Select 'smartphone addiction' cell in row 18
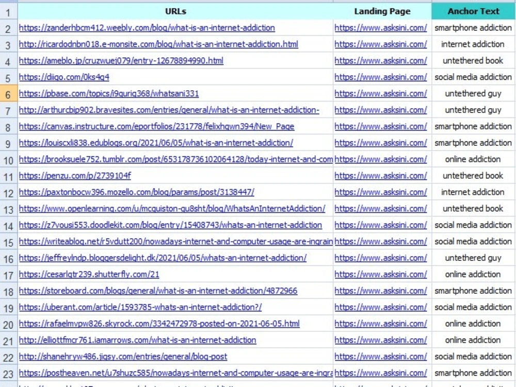This screenshot has width=516, height=387. (473, 291)
